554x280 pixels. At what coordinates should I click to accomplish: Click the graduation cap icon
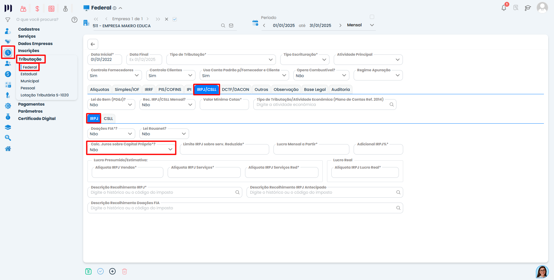[528, 8]
